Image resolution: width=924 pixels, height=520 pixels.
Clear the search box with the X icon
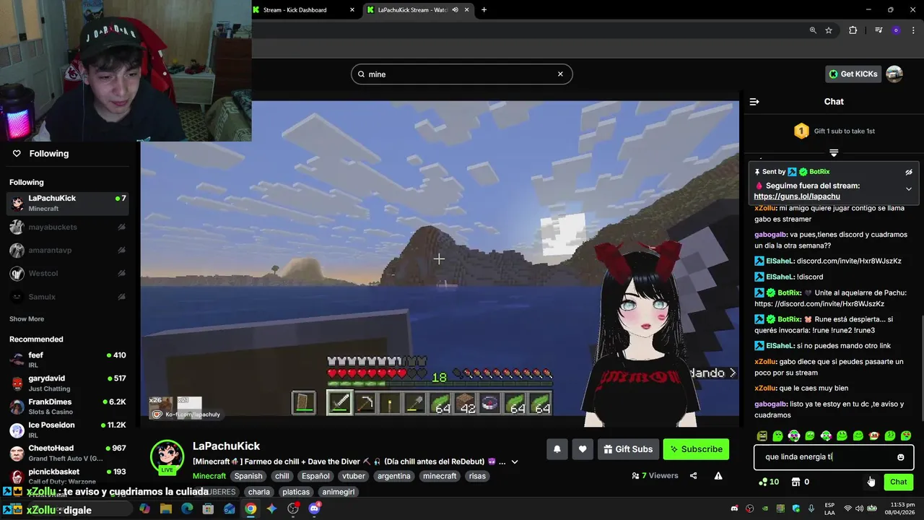pos(560,74)
